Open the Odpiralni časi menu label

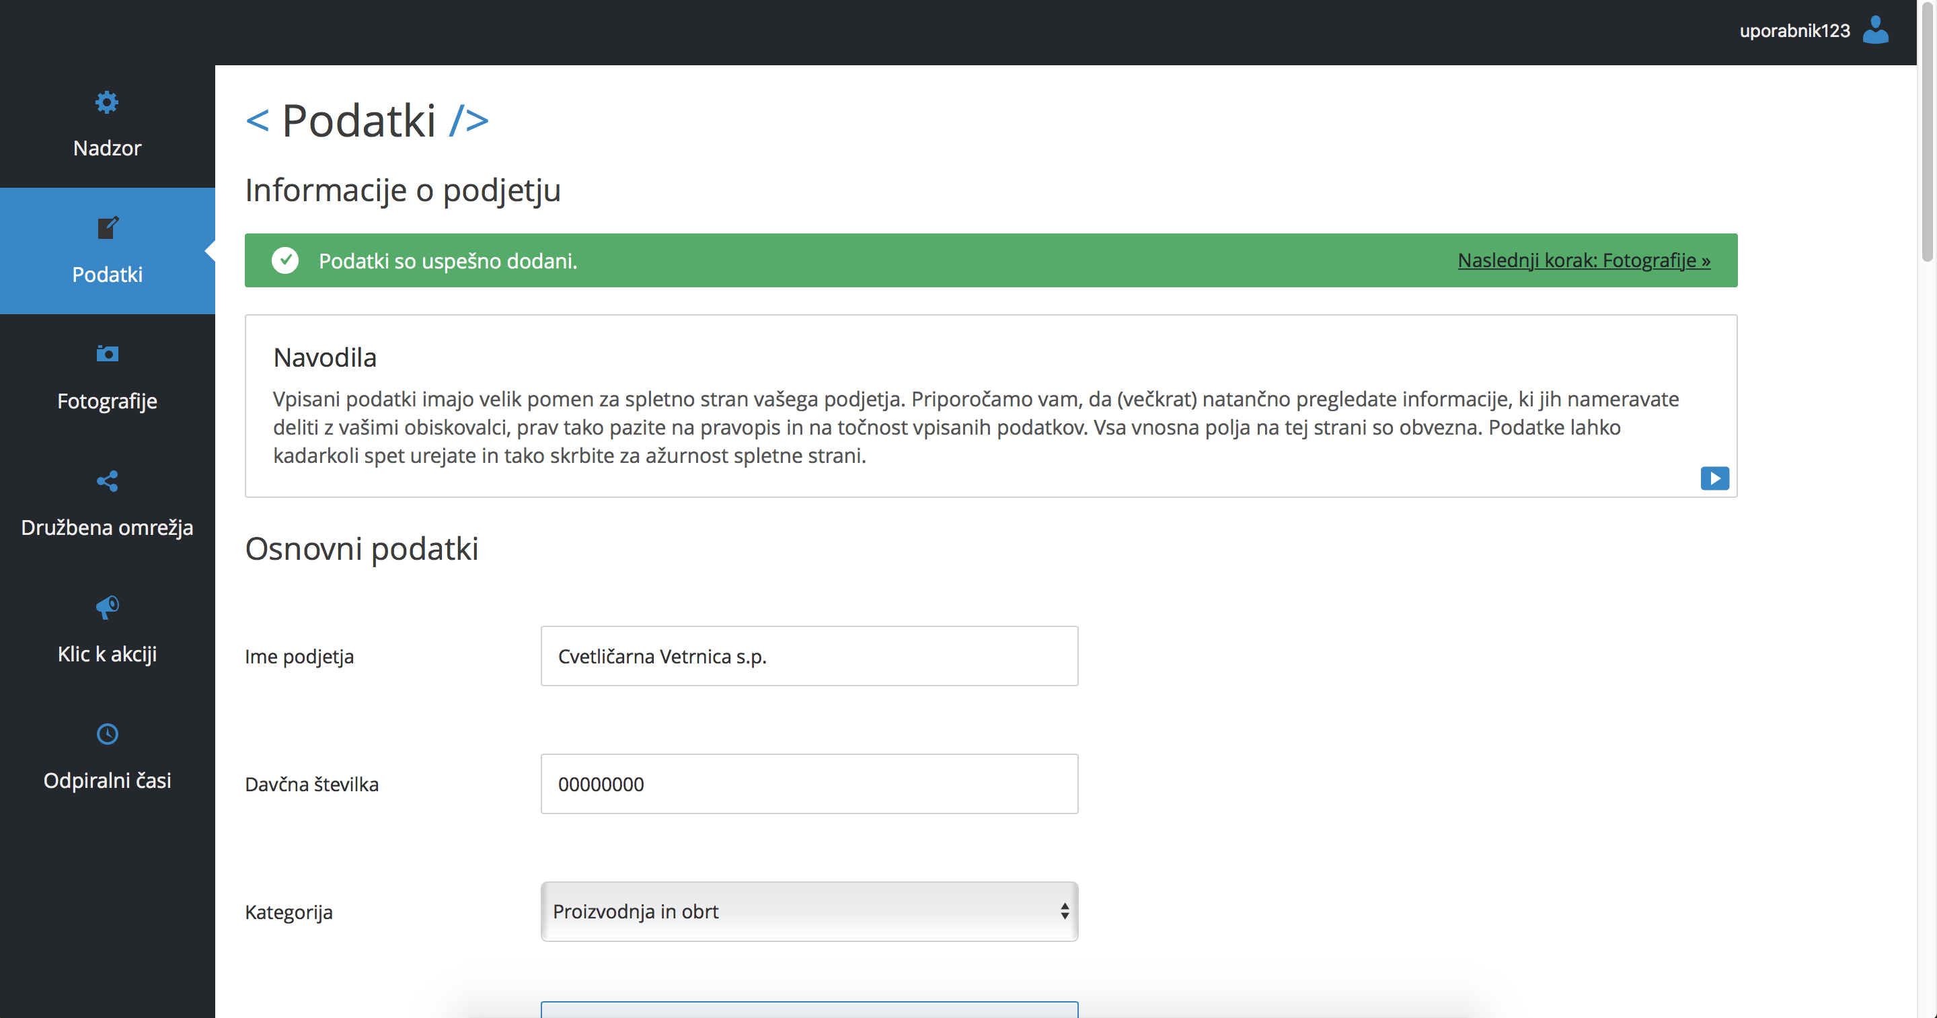pos(108,780)
